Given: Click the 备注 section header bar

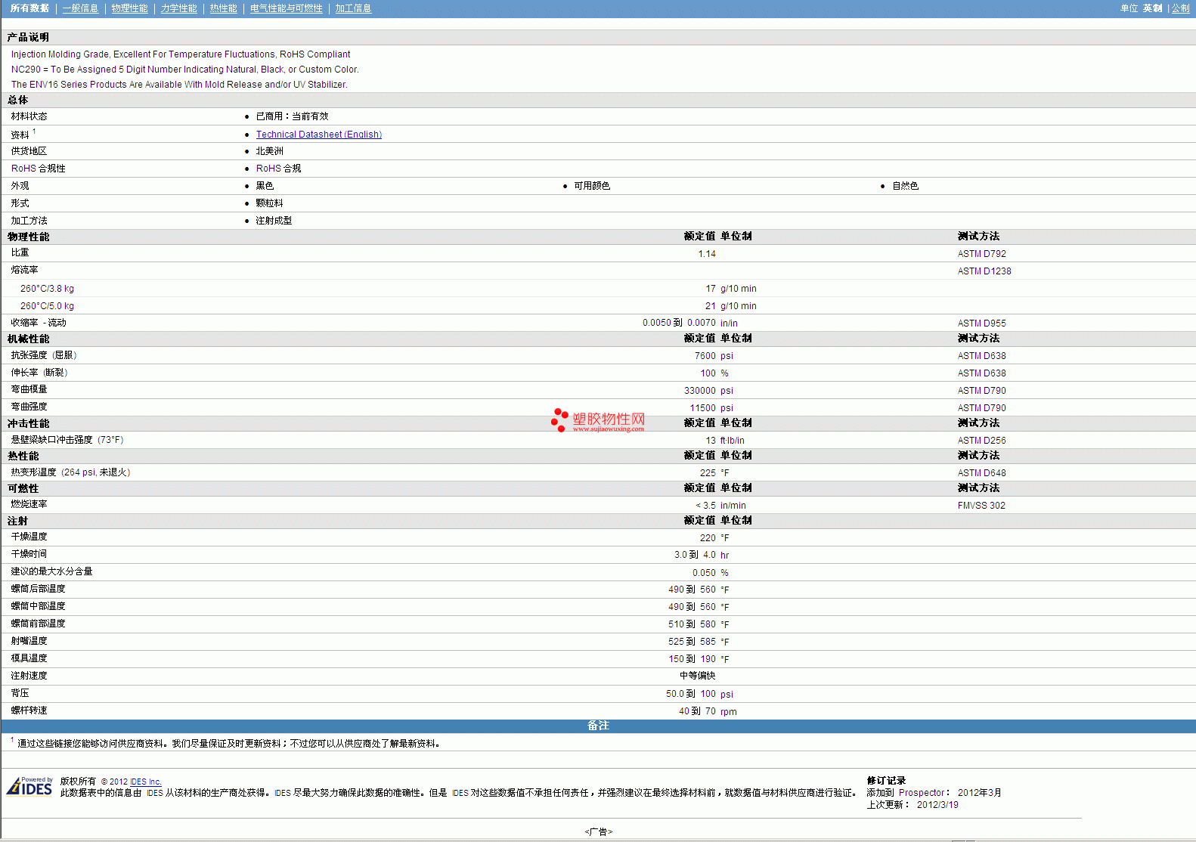Looking at the screenshot, I should click(x=598, y=726).
